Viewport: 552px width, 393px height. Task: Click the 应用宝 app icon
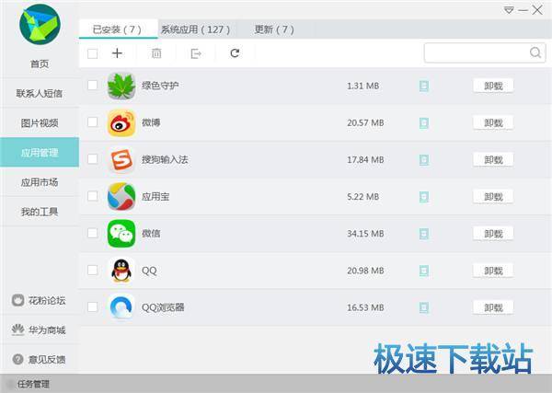[x=121, y=197]
